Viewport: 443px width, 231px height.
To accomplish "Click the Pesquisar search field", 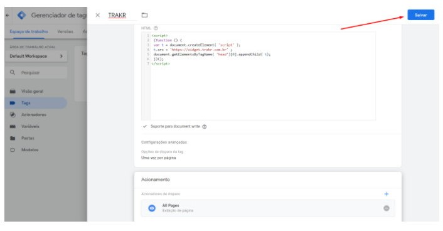I will [36, 73].
